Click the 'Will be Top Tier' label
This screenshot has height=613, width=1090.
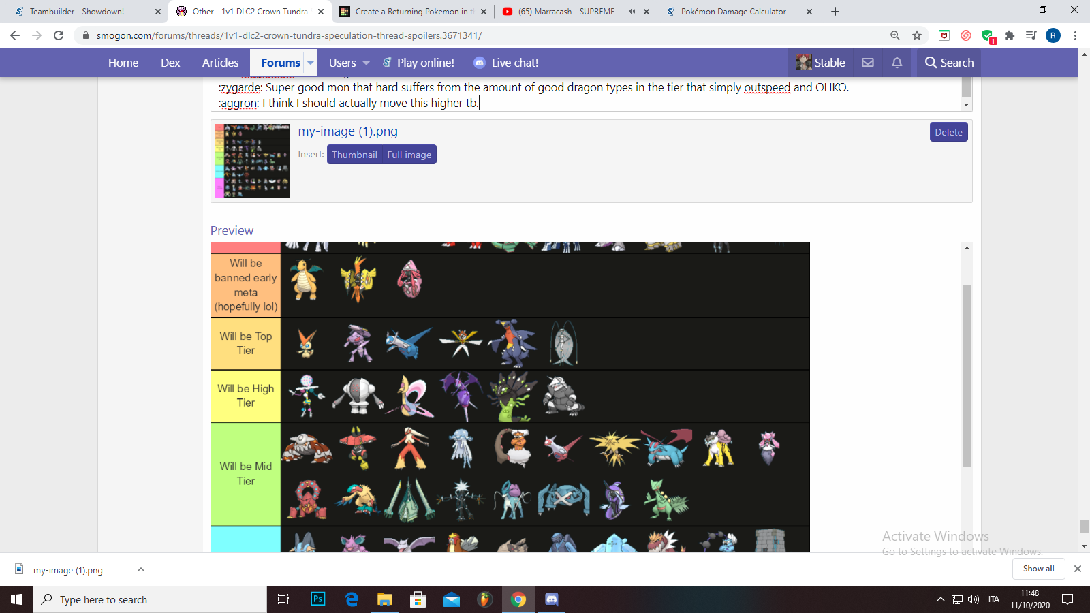245,343
